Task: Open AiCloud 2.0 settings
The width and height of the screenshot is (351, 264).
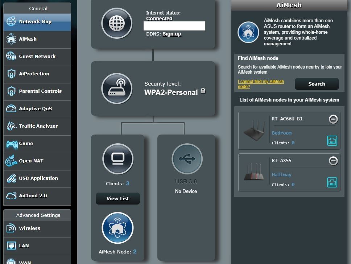Action: pos(37,197)
